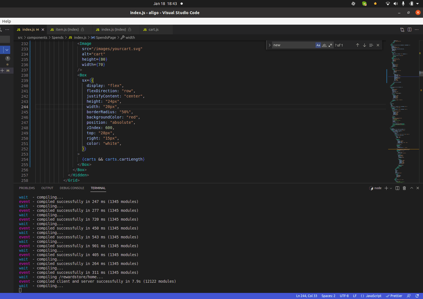Go to previous find match
423x299 pixels.
coord(357,45)
